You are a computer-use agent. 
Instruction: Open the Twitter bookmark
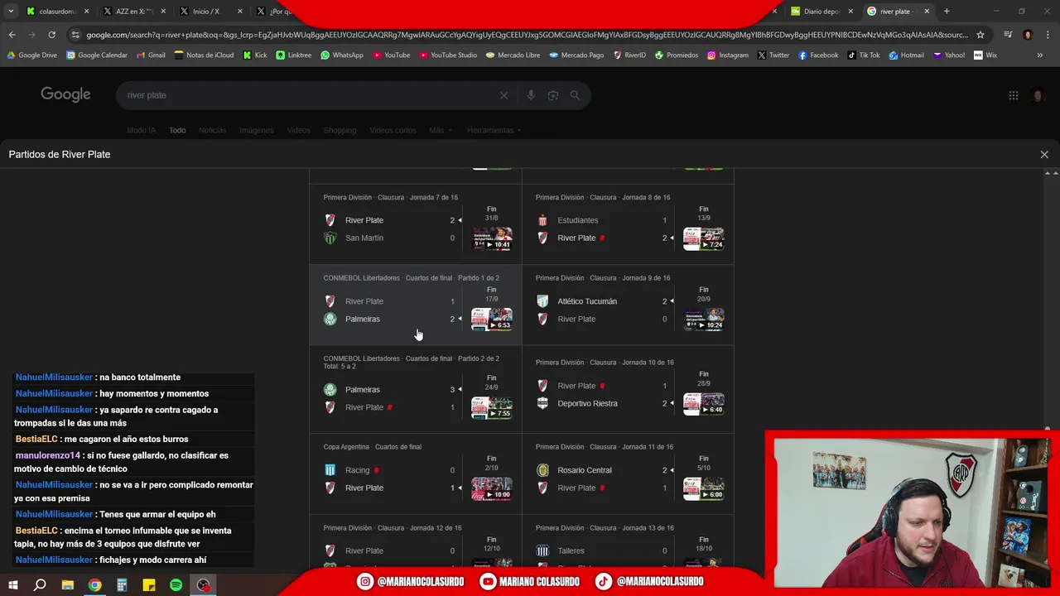(773, 55)
